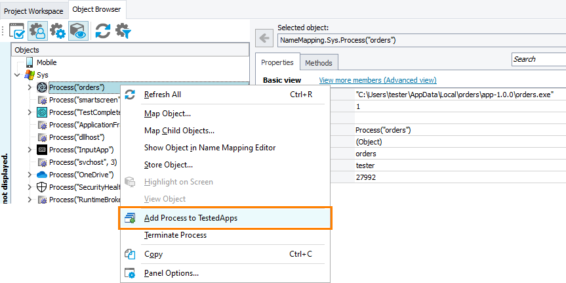
Task: Open the Project Workspace tab
Action: pos(34,11)
